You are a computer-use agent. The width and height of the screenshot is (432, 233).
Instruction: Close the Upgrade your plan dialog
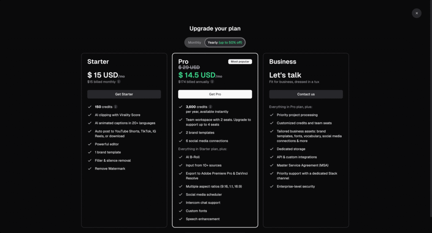416,13
